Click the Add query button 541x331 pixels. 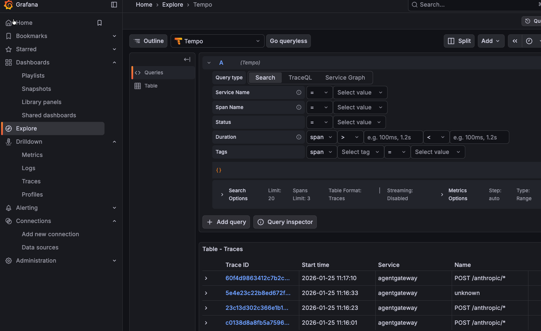pos(226,222)
